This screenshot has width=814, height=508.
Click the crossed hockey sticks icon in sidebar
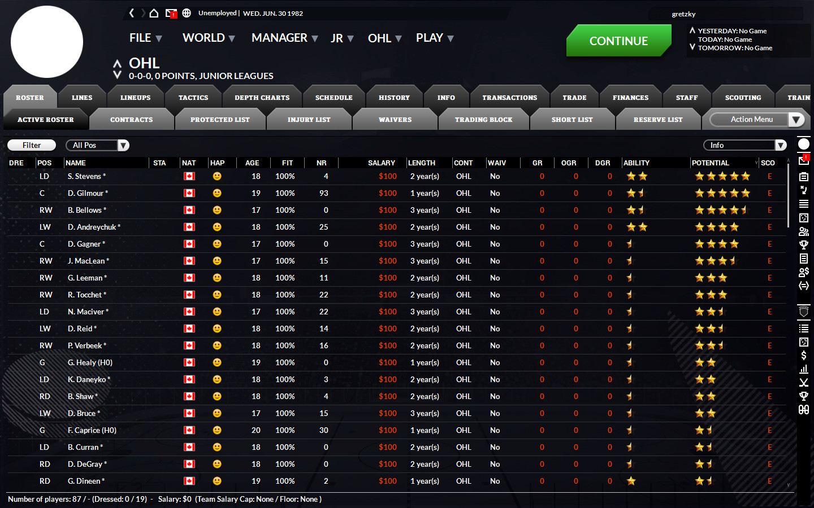point(803,382)
